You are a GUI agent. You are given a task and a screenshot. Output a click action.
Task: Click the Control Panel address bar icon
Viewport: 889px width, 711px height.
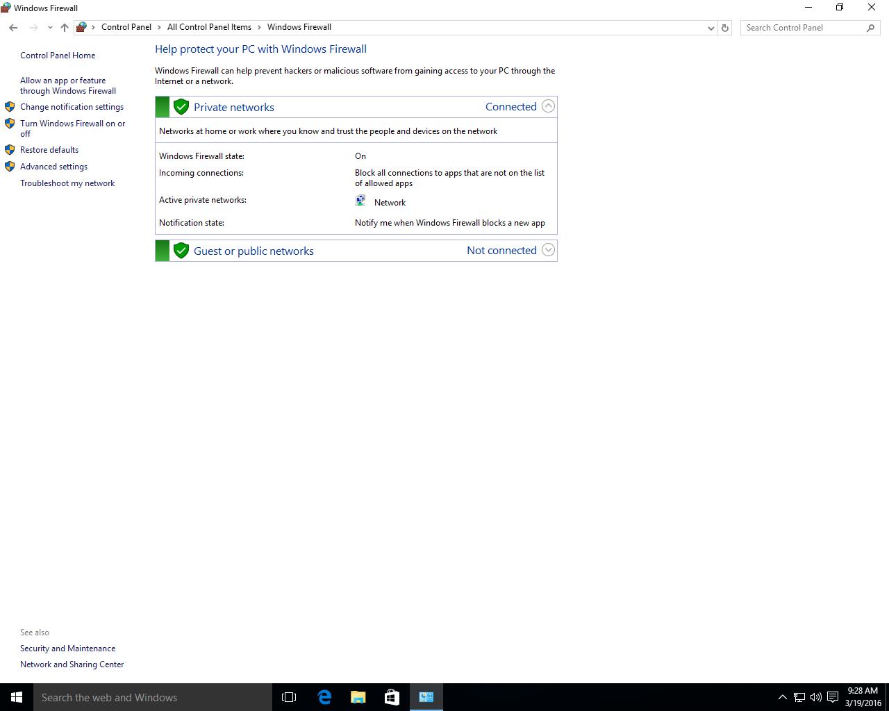click(81, 27)
